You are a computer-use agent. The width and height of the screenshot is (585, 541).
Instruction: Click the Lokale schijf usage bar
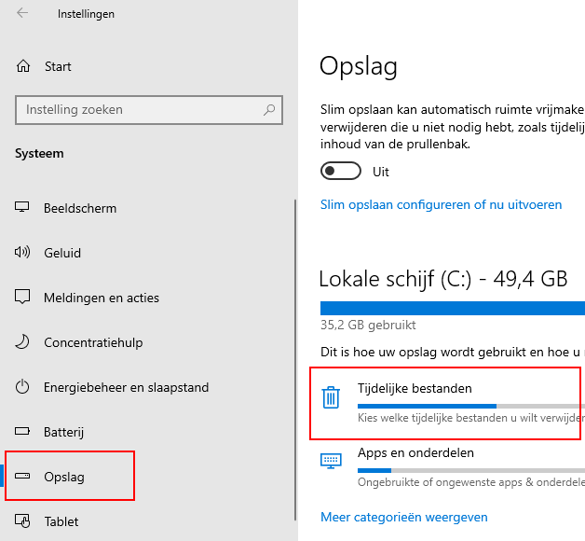(452, 308)
